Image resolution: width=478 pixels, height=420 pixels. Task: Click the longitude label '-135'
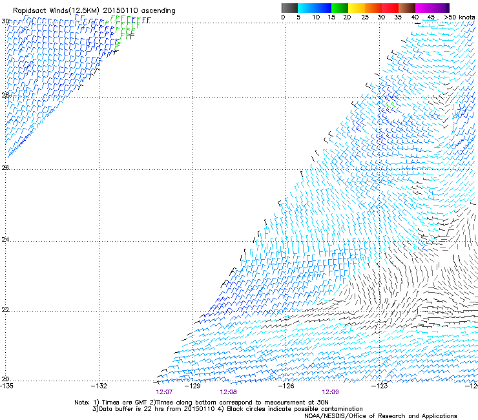[6, 386]
